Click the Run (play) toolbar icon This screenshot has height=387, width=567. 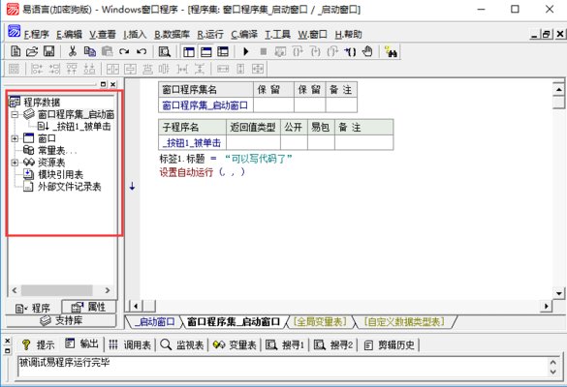[x=246, y=51]
